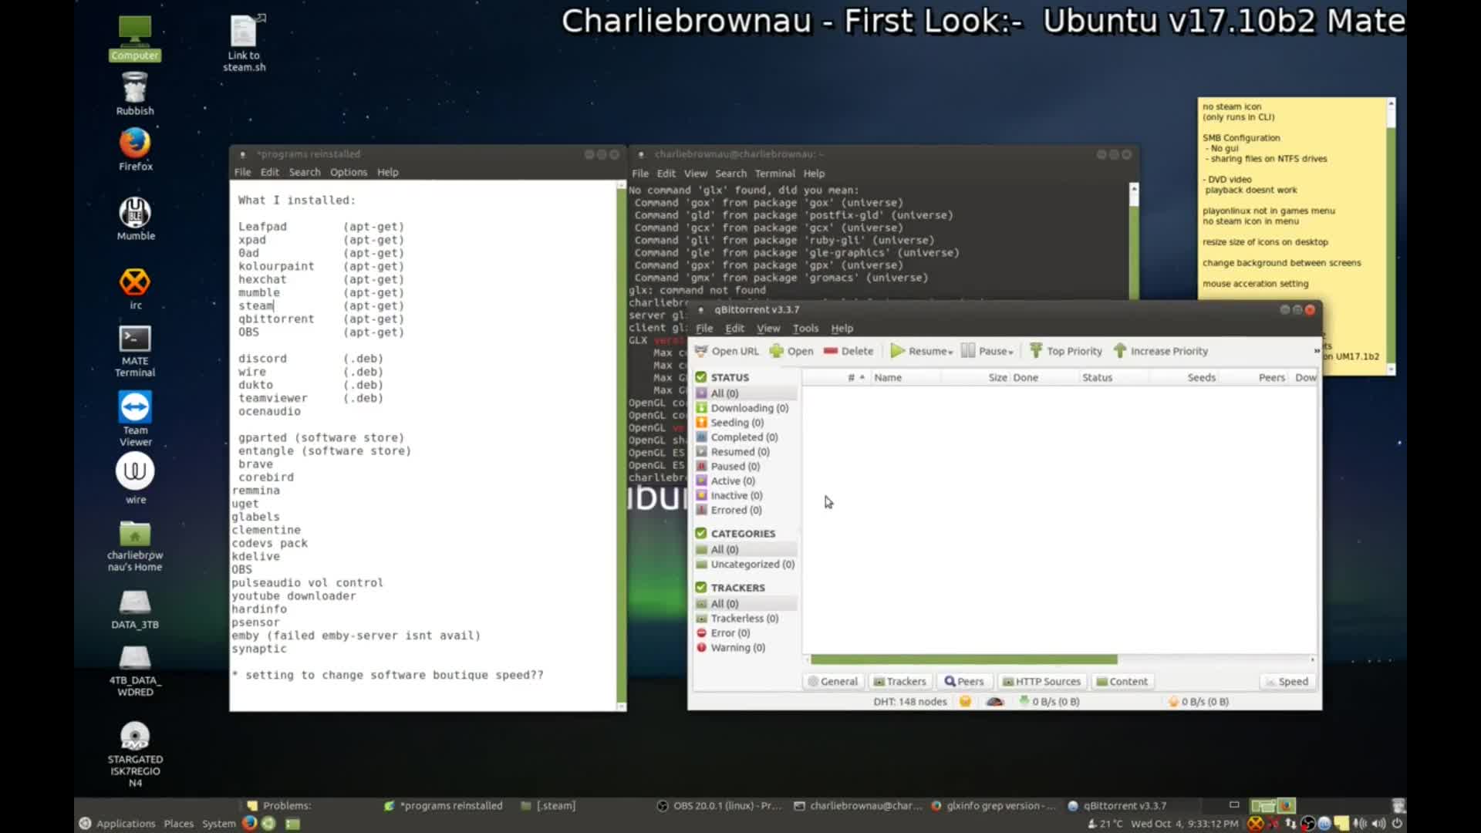Viewport: 1481px width, 833px height.
Task: Select Uncategorized (0) category filter
Action: pyautogui.click(x=745, y=565)
